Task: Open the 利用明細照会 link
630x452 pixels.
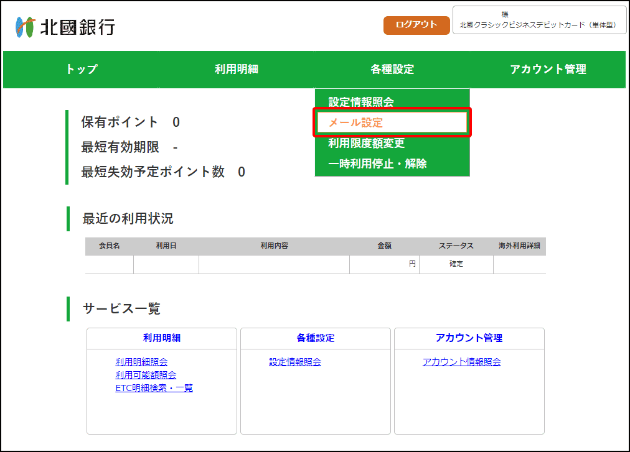Action: pos(141,362)
